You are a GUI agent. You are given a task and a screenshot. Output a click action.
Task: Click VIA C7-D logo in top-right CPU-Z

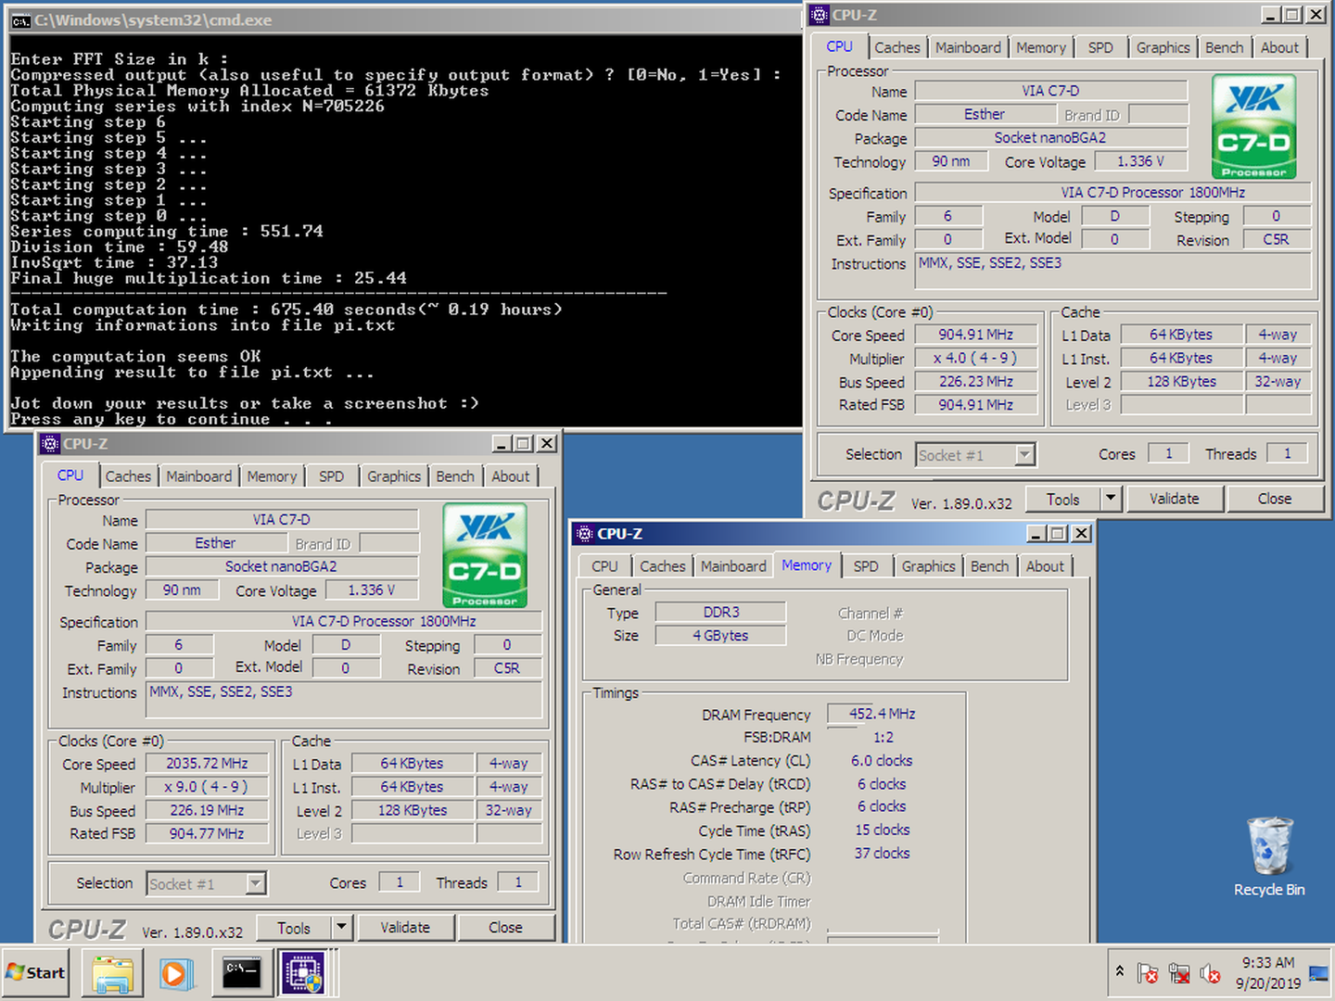1253,126
